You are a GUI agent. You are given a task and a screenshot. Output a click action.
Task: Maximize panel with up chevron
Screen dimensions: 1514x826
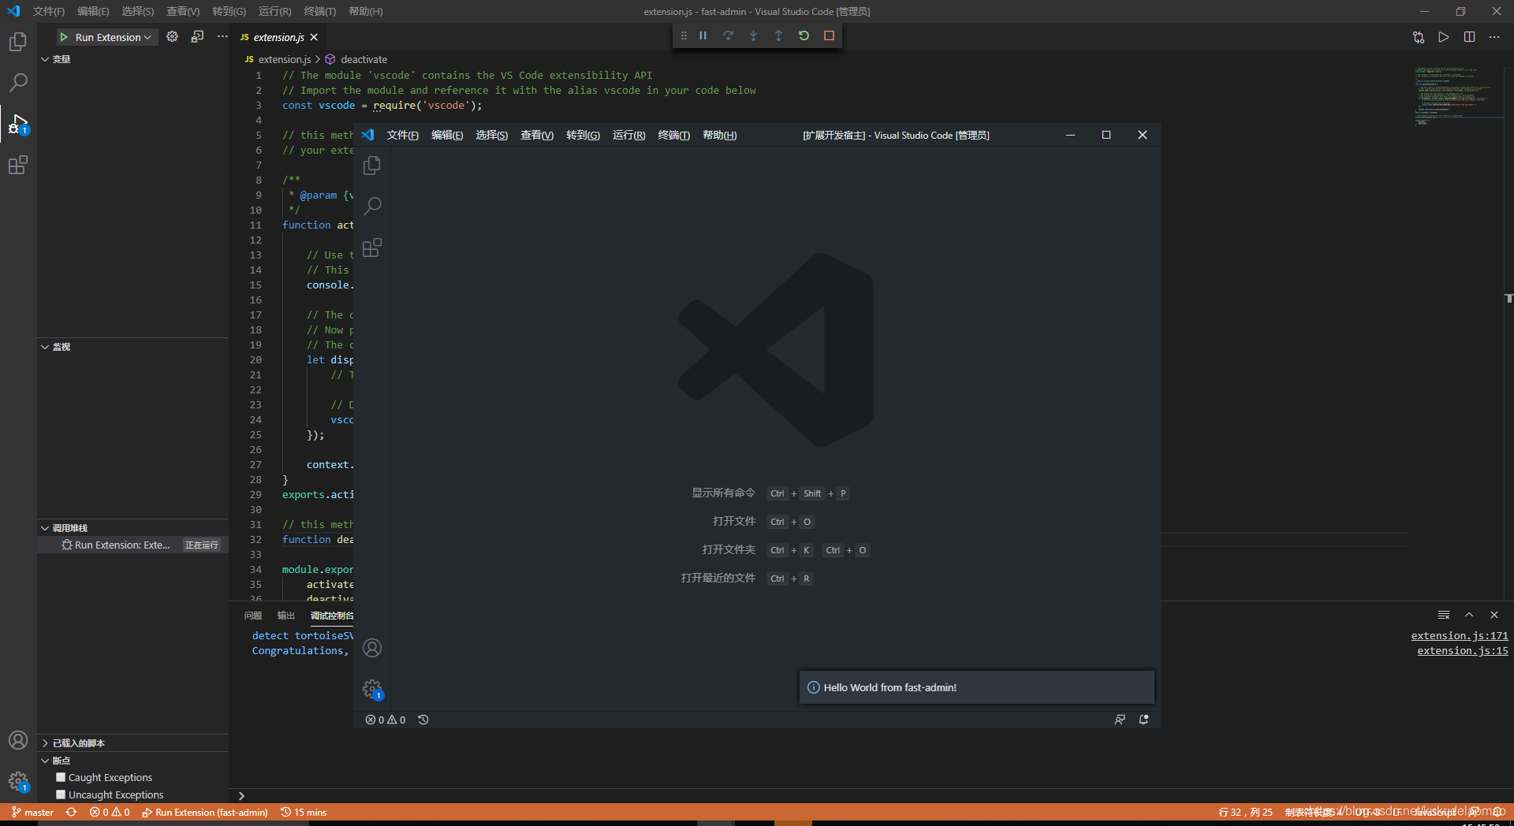(1469, 615)
